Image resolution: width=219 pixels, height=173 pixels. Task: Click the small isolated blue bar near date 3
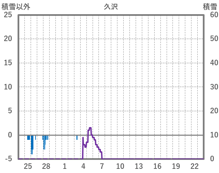[77, 137]
